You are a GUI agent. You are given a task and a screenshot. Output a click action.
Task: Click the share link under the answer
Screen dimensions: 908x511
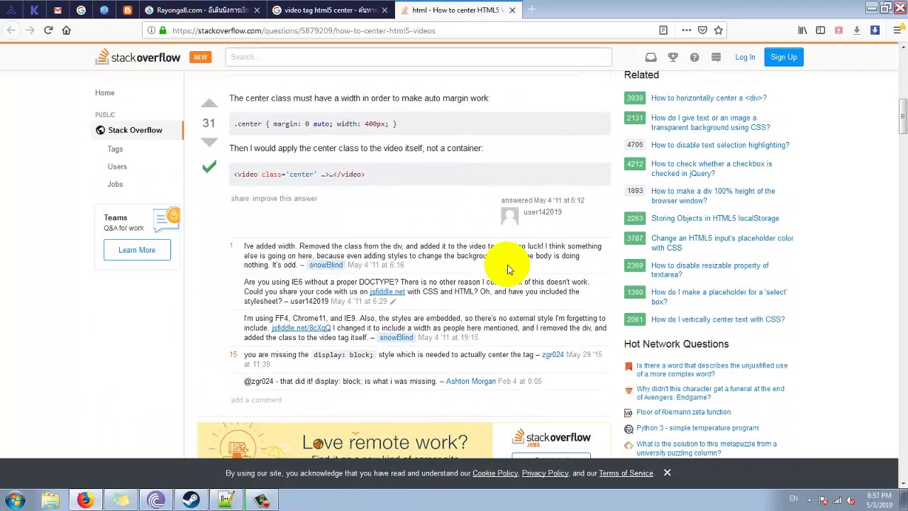[x=240, y=199]
